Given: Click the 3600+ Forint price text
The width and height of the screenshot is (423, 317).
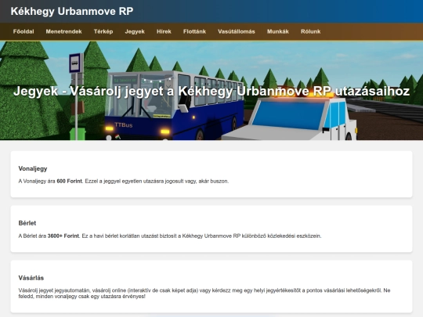Looking at the screenshot, I should pos(63,236).
